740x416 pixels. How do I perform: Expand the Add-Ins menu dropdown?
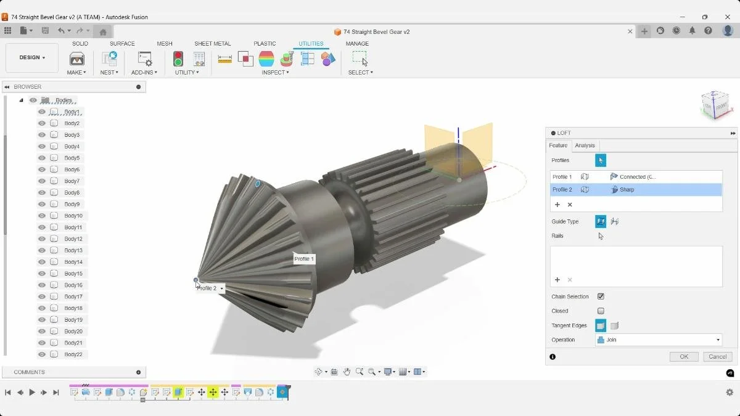click(x=144, y=73)
